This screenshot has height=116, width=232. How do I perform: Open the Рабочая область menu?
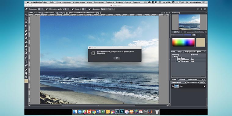(x=123, y=2)
